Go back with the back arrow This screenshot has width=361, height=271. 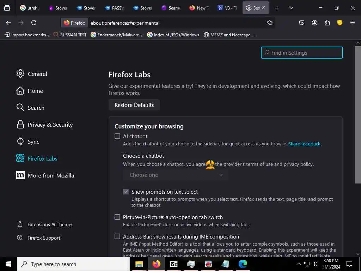click(8, 23)
